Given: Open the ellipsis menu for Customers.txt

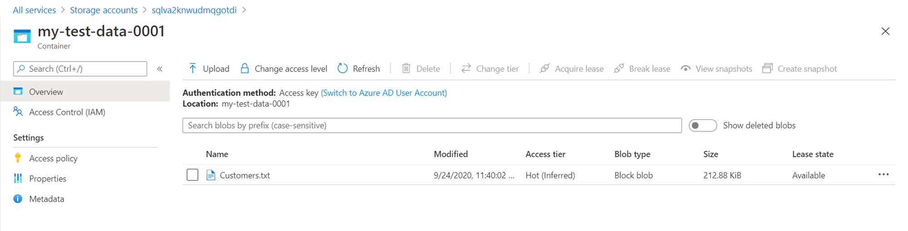Looking at the screenshot, I should pyautogui.click(x=883, y=175).
